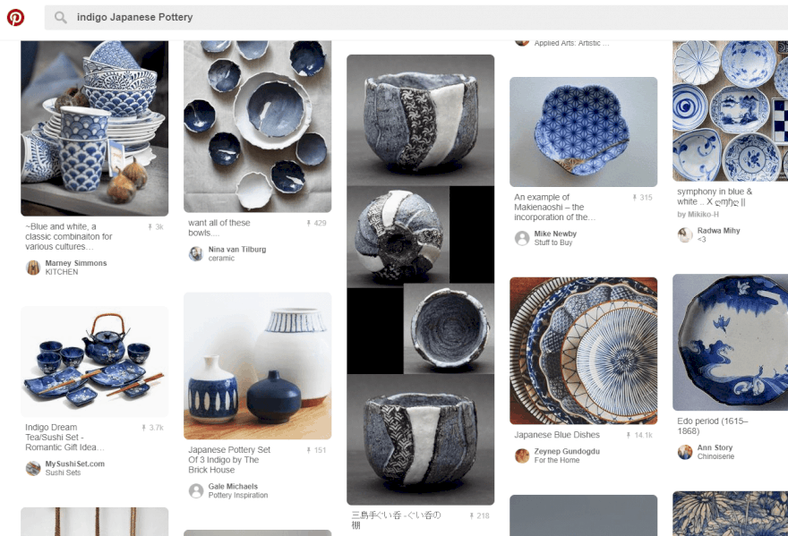Click the Pinterest logo icon
This screenshot has width=788, height=536.
coord(15,17)
